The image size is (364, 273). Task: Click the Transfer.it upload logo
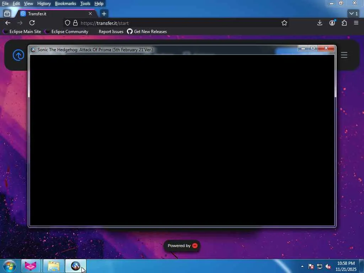(18, 55)
